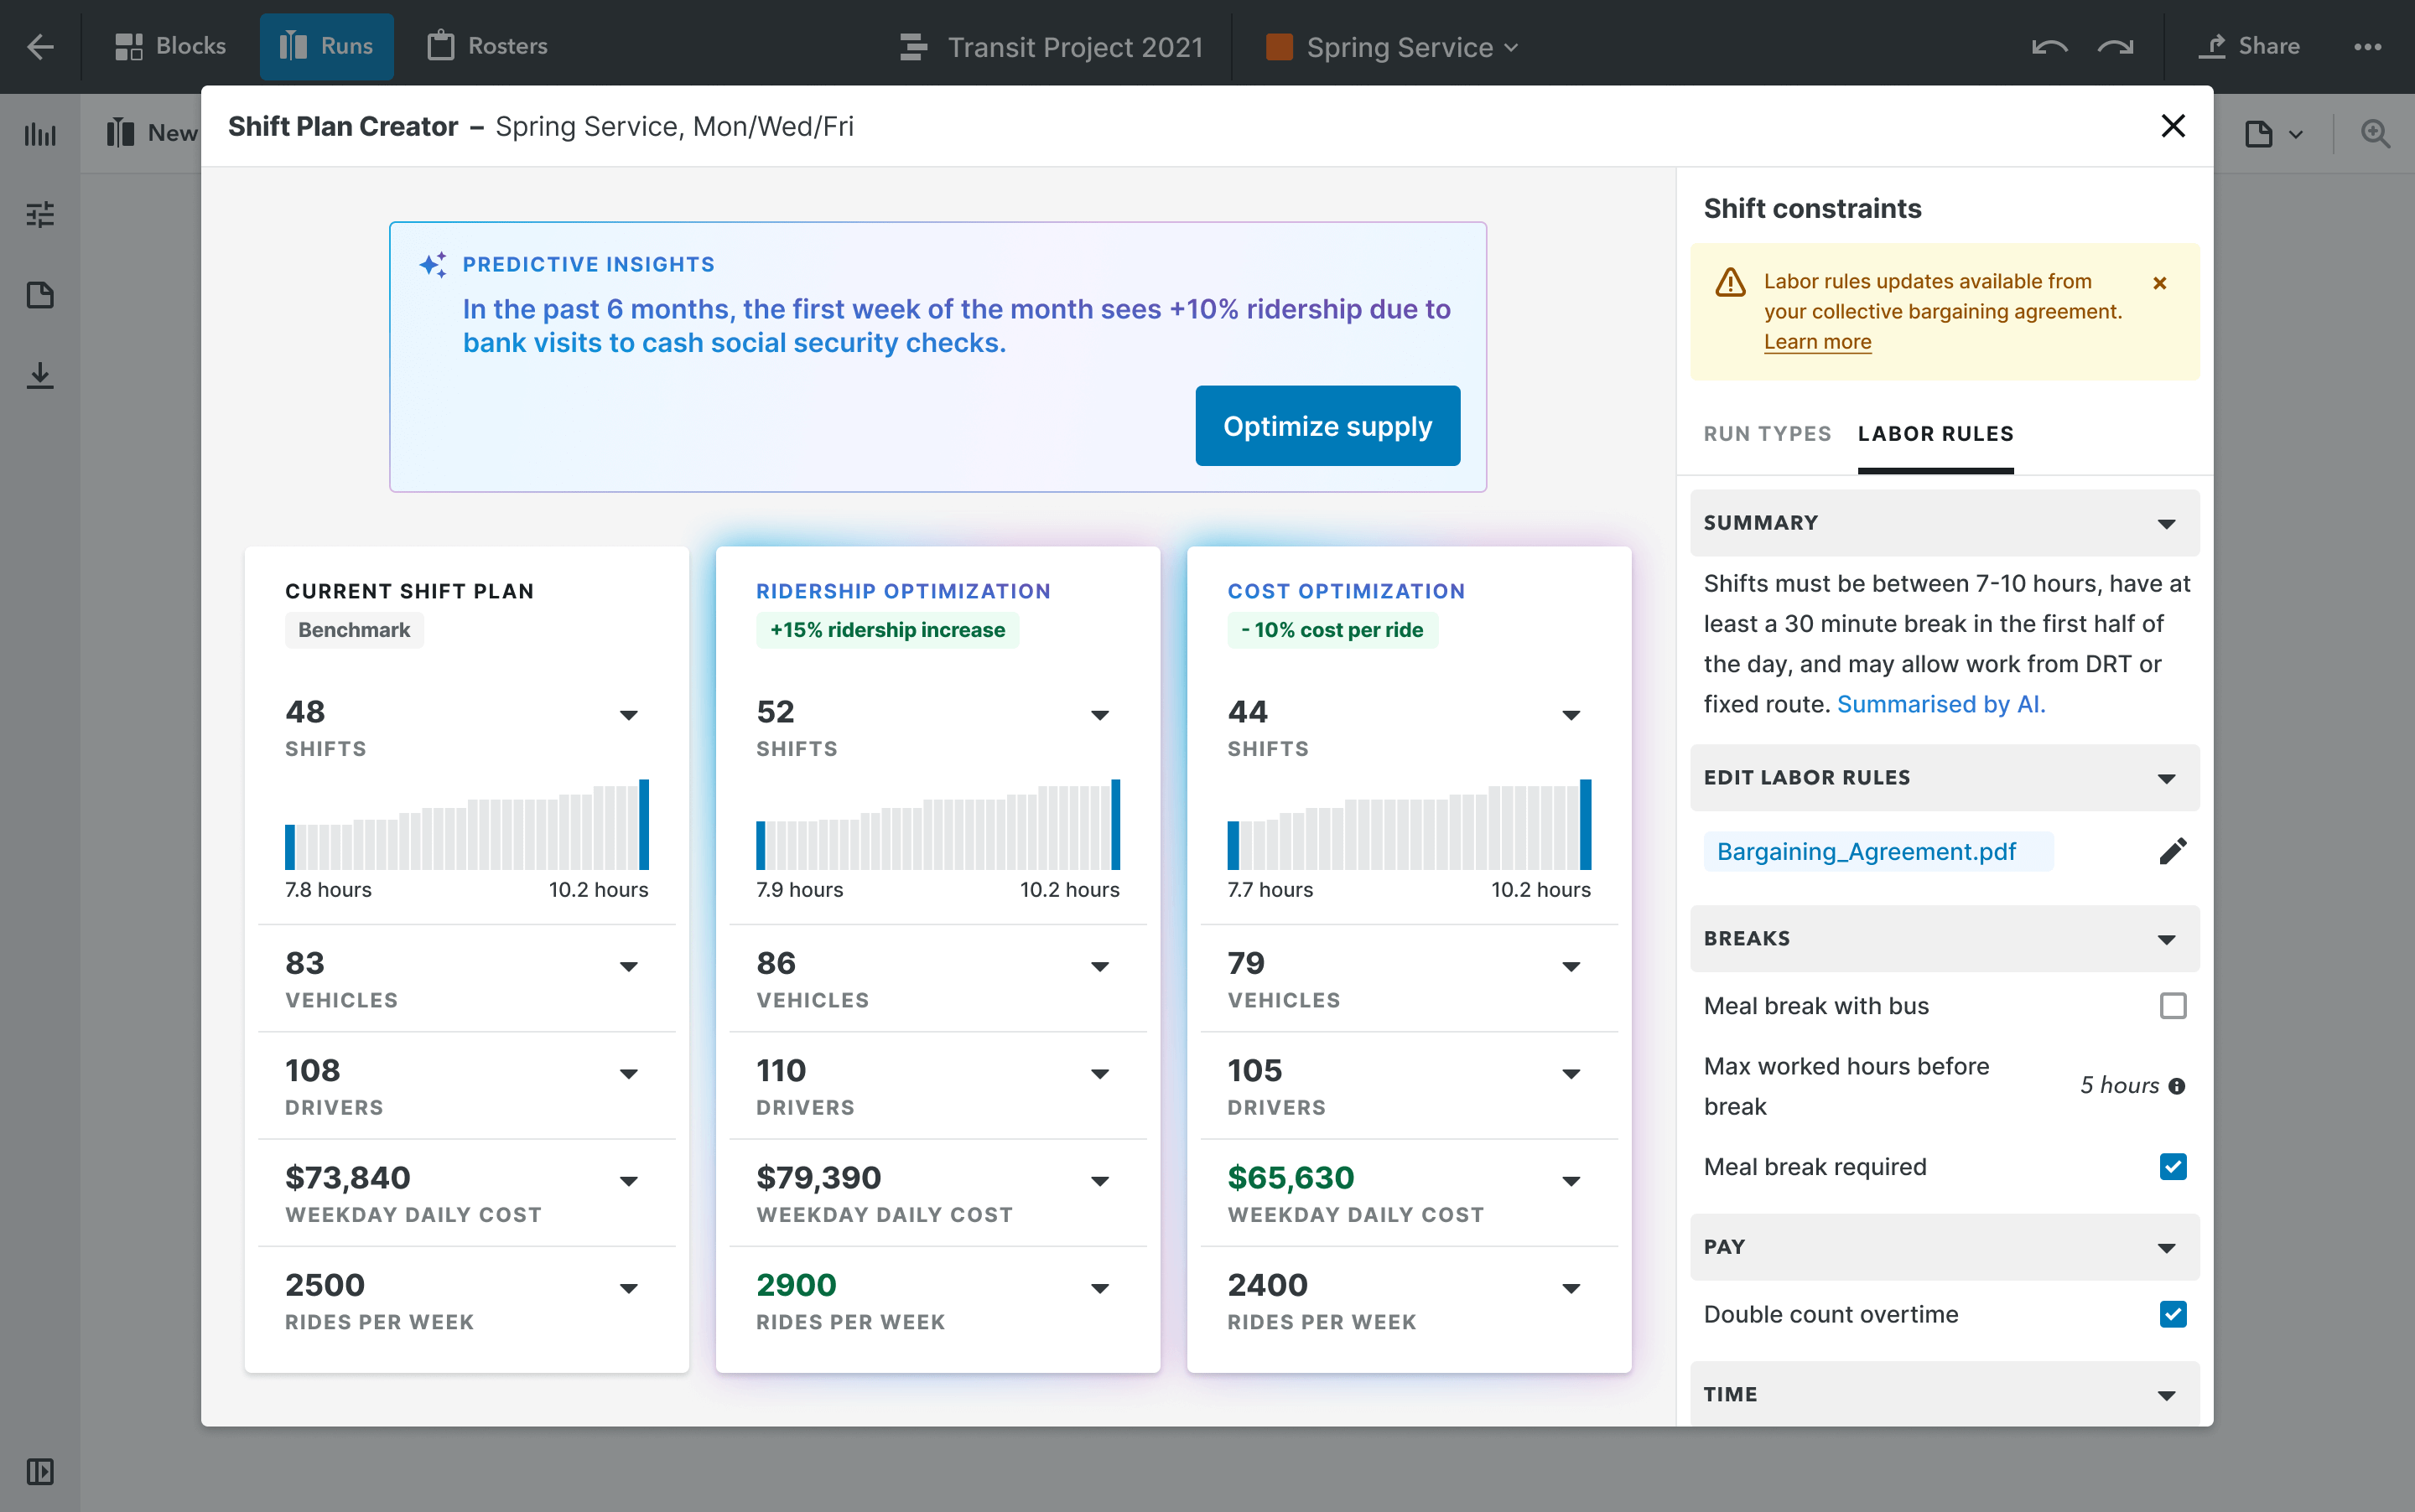The height and width of the screenshot is (1512, 2415).
Task: Expand the 52 shifts dropdown arrow
Action: pyautogui.click(x=1099, y=715)
